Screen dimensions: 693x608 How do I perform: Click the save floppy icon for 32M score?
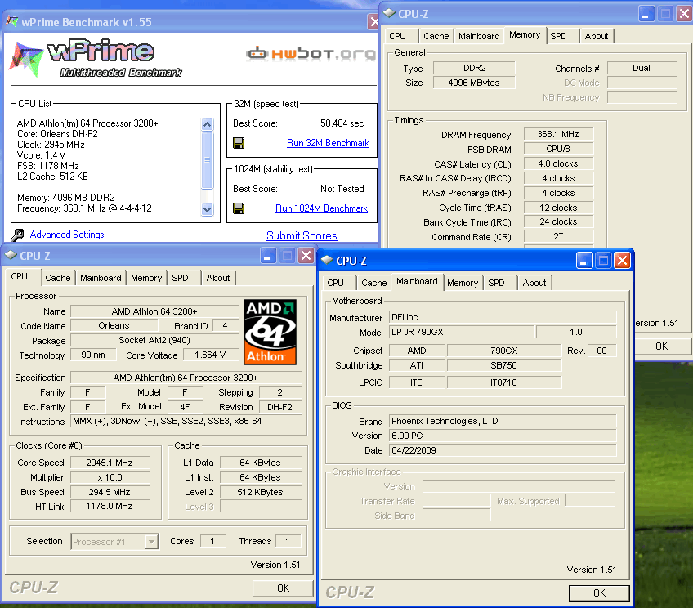[x=239, y=143]
